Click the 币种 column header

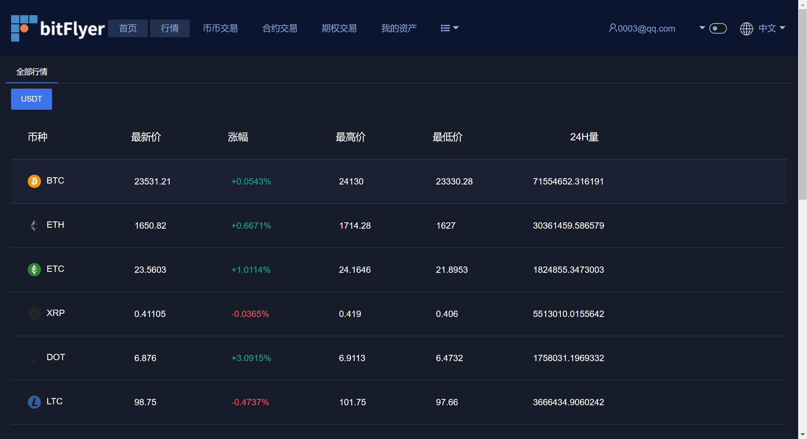coord(38,137)
